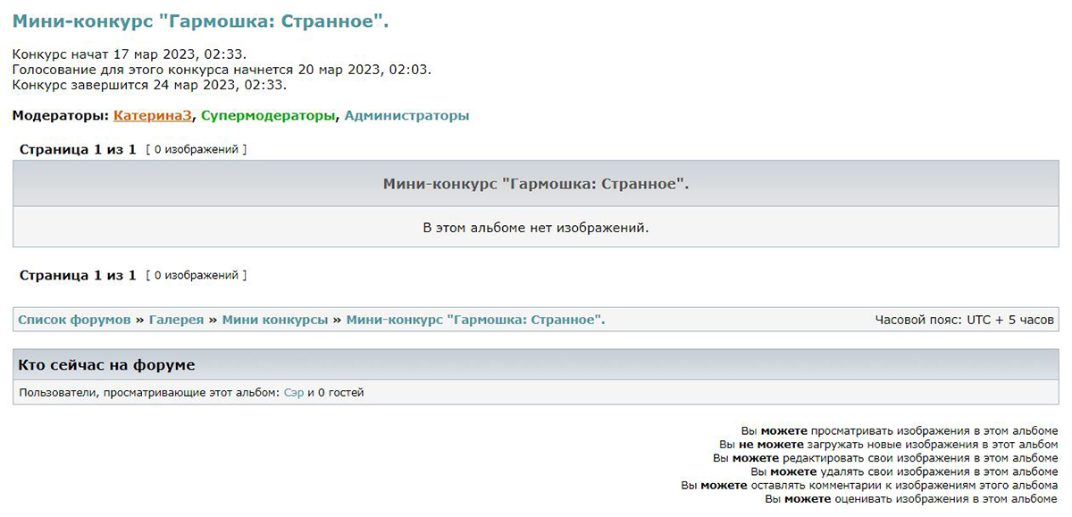Screen dimensions: 1072x517
Task: Click the album table header title
Action: point(535,184)
